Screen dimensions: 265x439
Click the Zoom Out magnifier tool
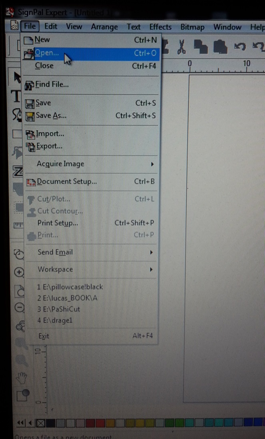point(20,308)
